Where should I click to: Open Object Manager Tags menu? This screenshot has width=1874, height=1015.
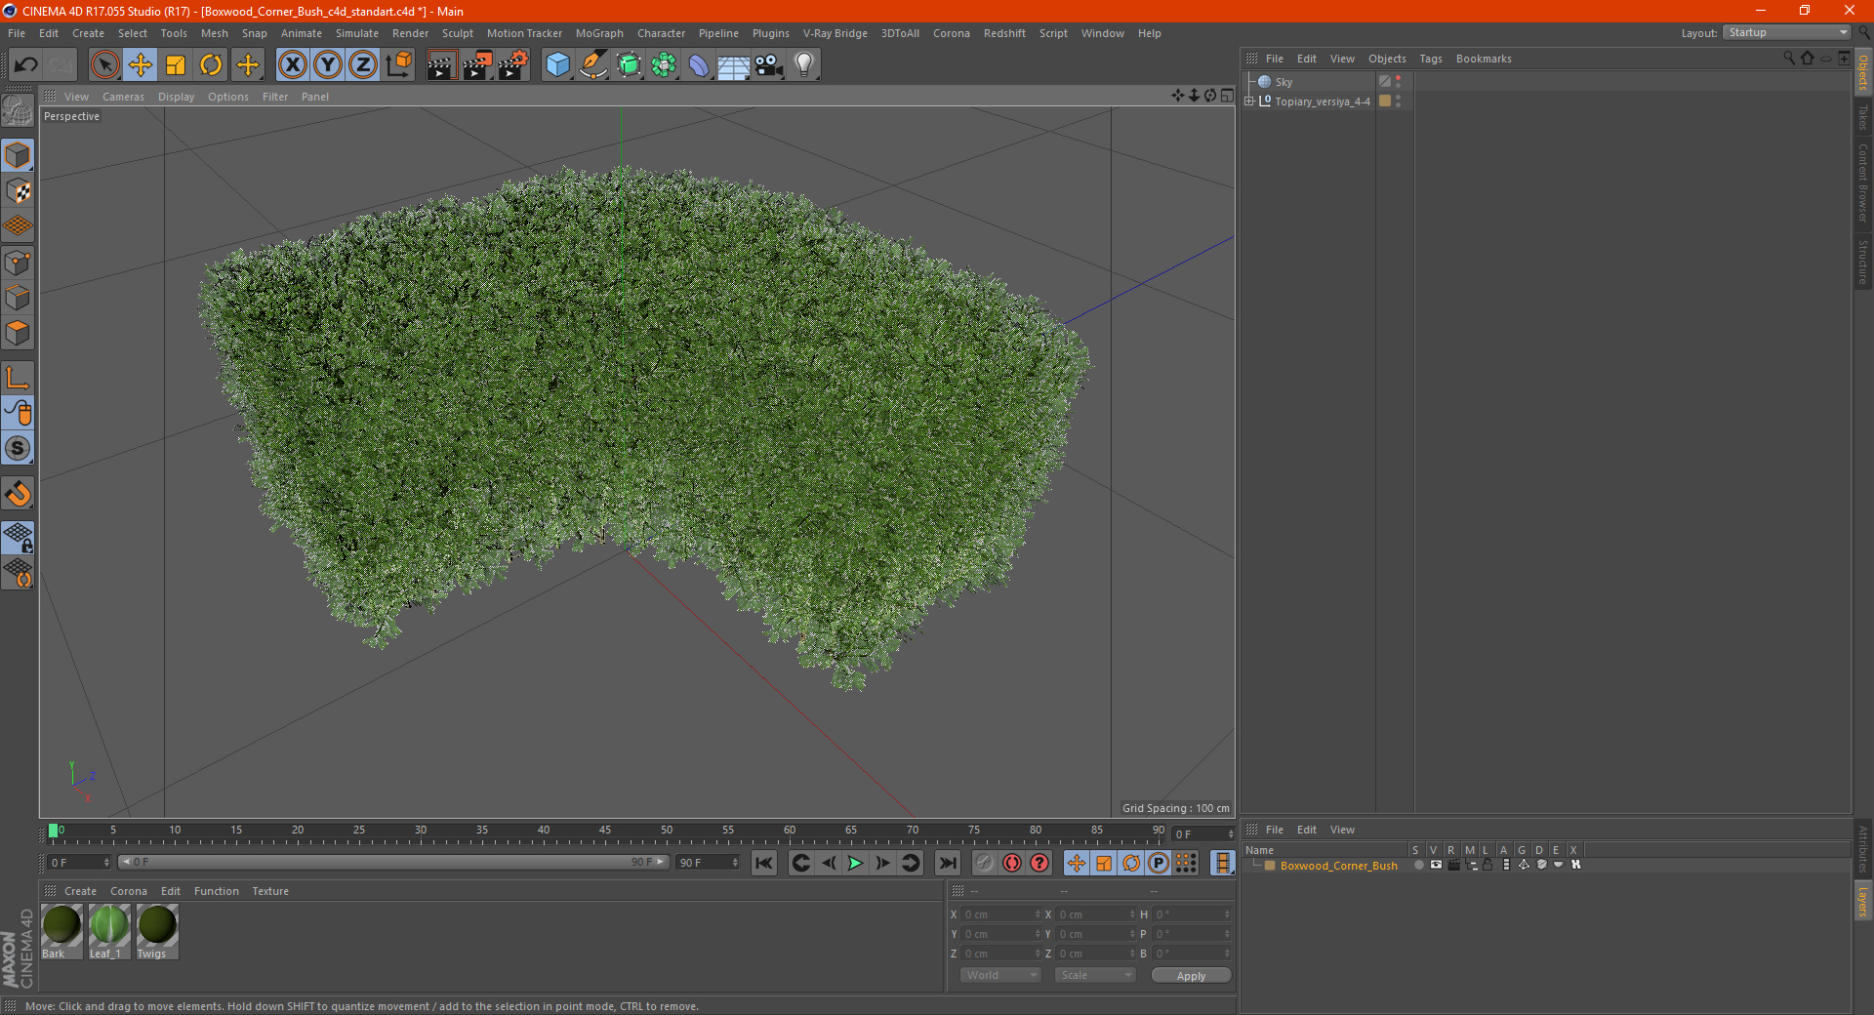(x=1431, y=59)
